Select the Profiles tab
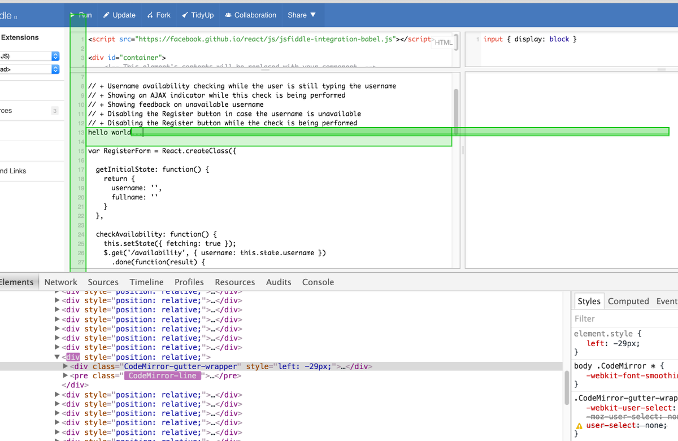The image size is (678, 441). point(189,282)
